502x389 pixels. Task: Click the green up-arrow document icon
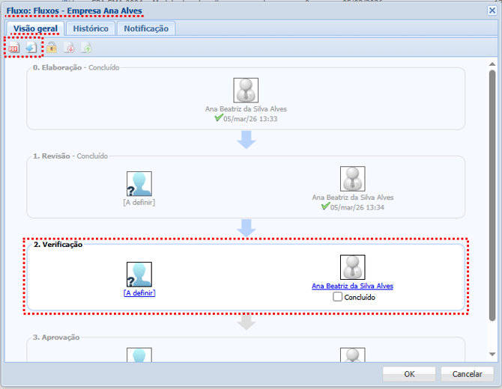click(87, 48)
